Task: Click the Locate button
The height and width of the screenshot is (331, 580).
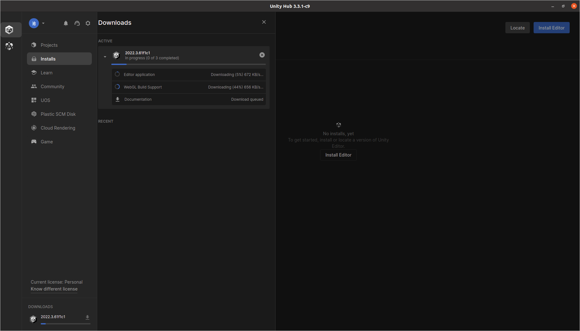Action: pyautogui.click(x=518, y=28)
